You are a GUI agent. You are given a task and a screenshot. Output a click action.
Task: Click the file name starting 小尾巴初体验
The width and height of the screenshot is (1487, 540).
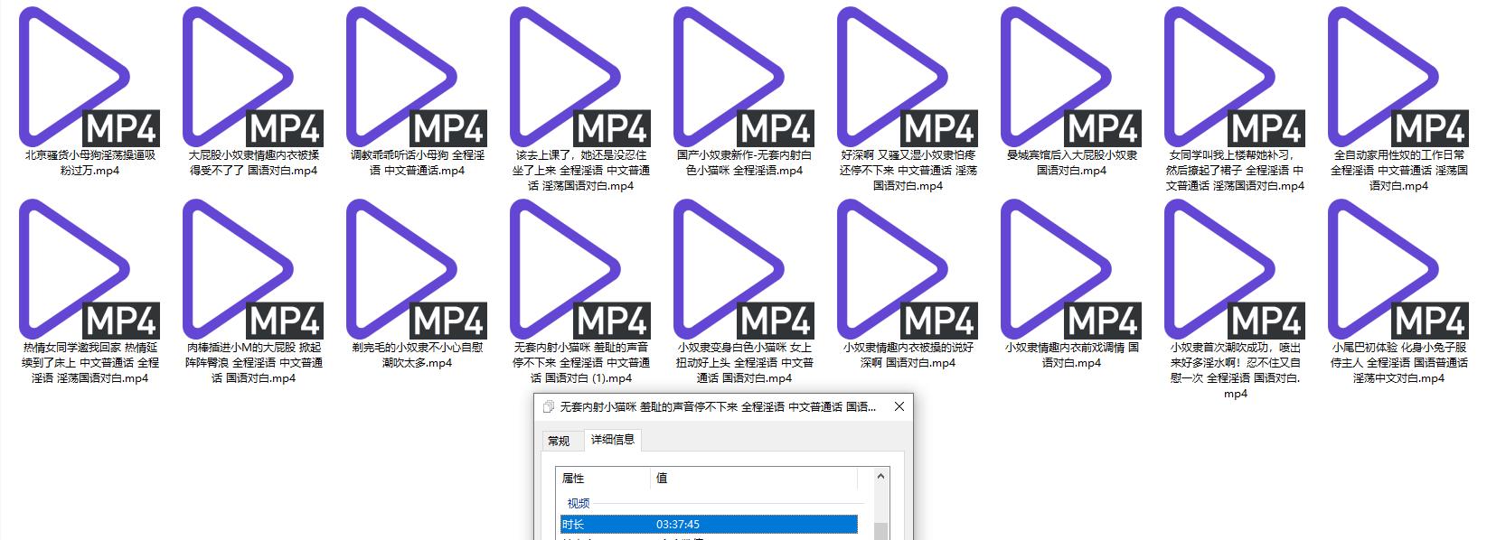point(1398,362)
